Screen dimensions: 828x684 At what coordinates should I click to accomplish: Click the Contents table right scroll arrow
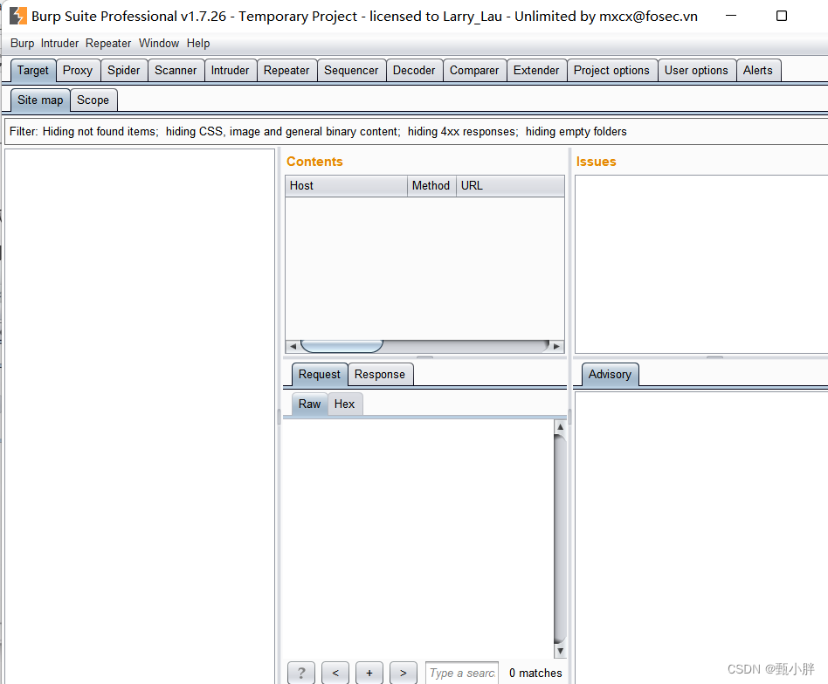pos(556,347)
